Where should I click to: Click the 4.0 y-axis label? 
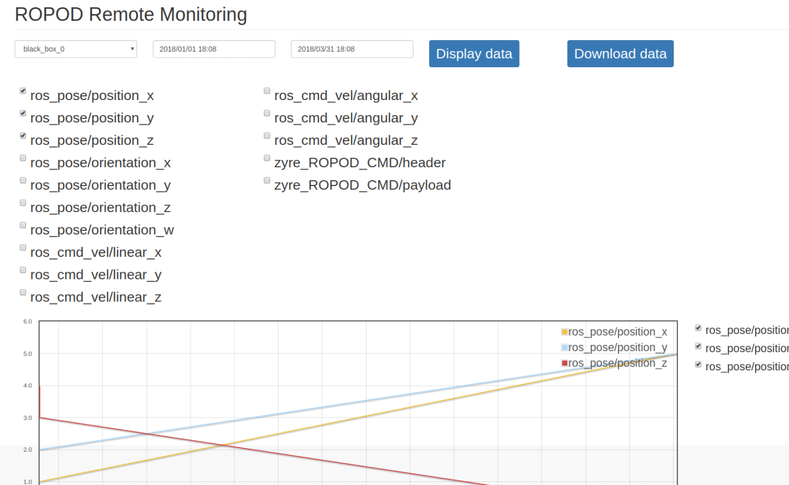tap(27, 386)
